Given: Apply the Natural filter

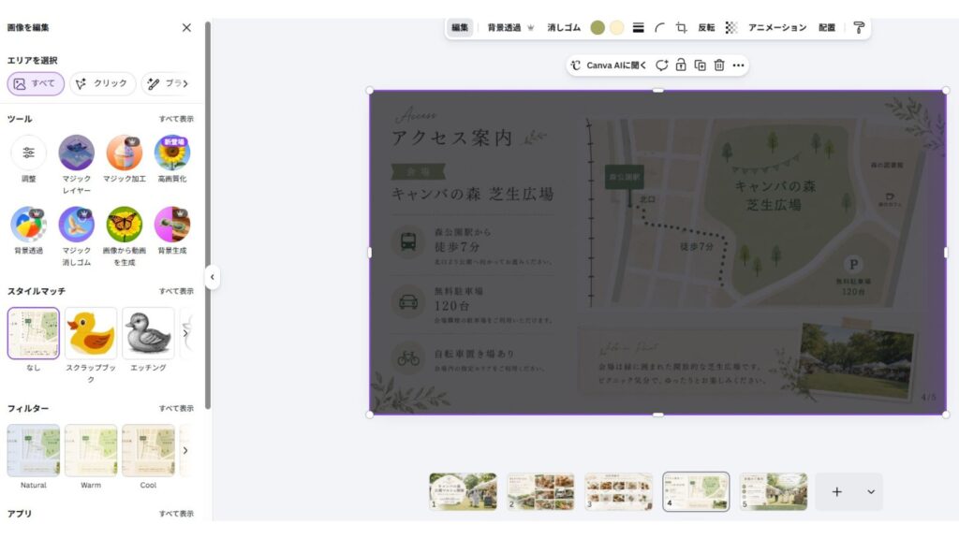Looking at the screenshot, I should point(34,450).
